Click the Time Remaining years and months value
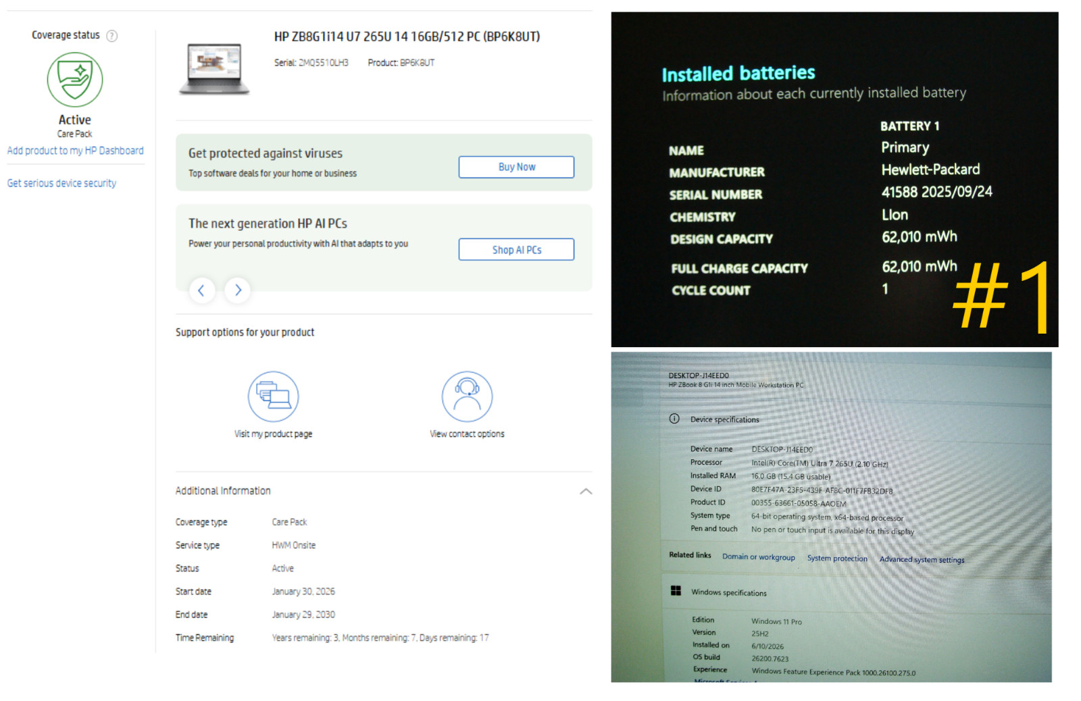 click(x=380, y=638)
